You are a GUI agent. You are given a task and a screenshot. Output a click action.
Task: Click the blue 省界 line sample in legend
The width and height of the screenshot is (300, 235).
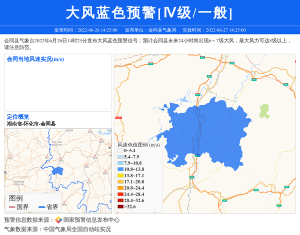41,207
